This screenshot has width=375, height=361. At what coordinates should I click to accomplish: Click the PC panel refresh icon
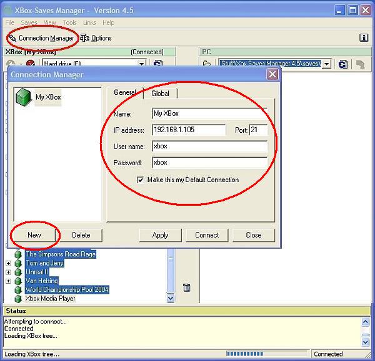tap(343, 64)
